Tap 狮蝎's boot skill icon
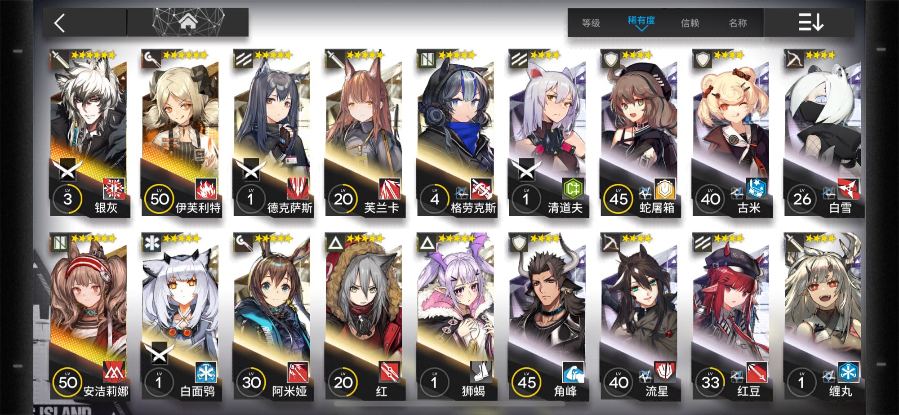 point(481,372)
